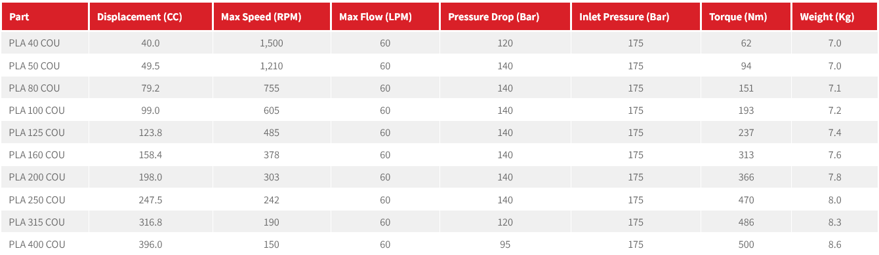The image size is (879, 255).
Task: Select the PLA 100 COU row label
Action: pos(37,110)
